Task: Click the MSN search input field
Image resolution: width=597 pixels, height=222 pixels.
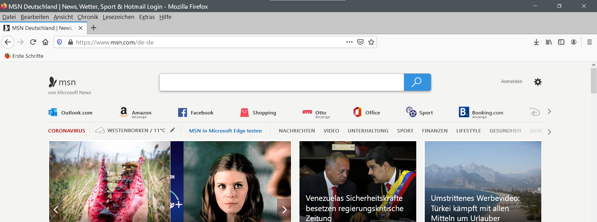Action: (282, 82)
